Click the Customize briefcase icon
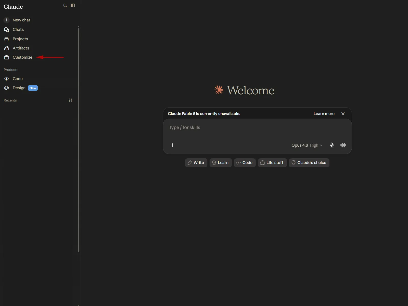 [7, 57]
